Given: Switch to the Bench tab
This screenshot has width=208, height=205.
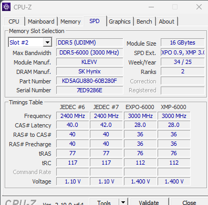Looking at the screenshot, I should point(144,21).
